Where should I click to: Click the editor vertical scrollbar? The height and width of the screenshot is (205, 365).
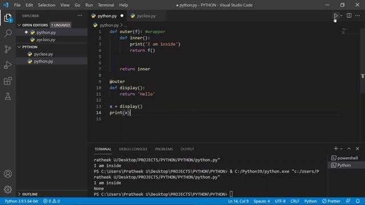(x=363, y=60)
